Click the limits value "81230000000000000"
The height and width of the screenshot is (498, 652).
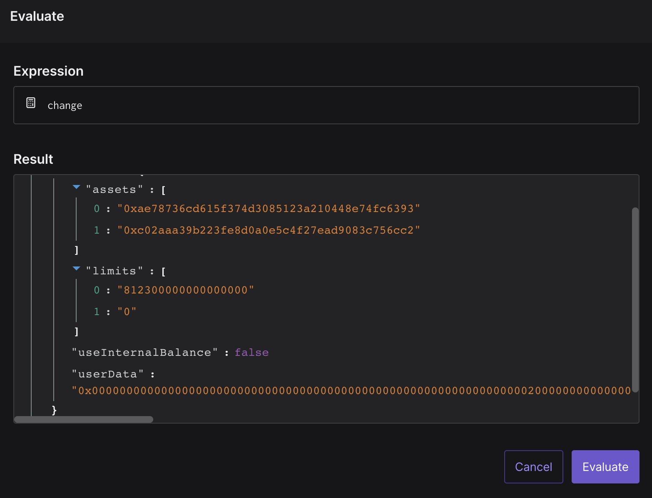[x=186, y=290]
